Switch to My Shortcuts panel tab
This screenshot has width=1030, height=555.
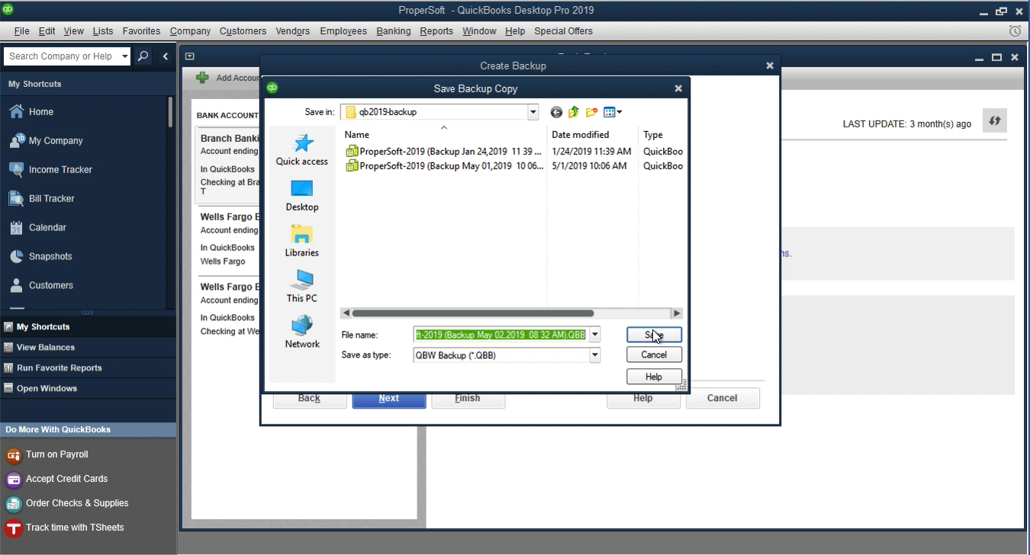(x=88, y=326)
